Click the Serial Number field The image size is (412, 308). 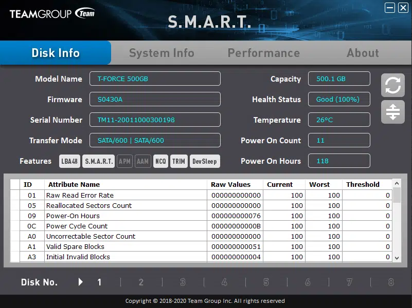click(155, 120)
